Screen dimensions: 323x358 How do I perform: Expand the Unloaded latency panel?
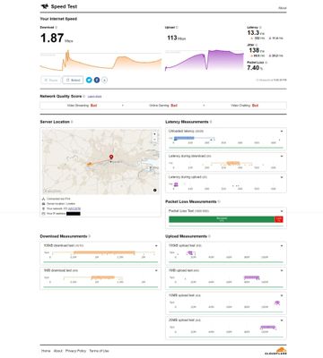point(282,132)
